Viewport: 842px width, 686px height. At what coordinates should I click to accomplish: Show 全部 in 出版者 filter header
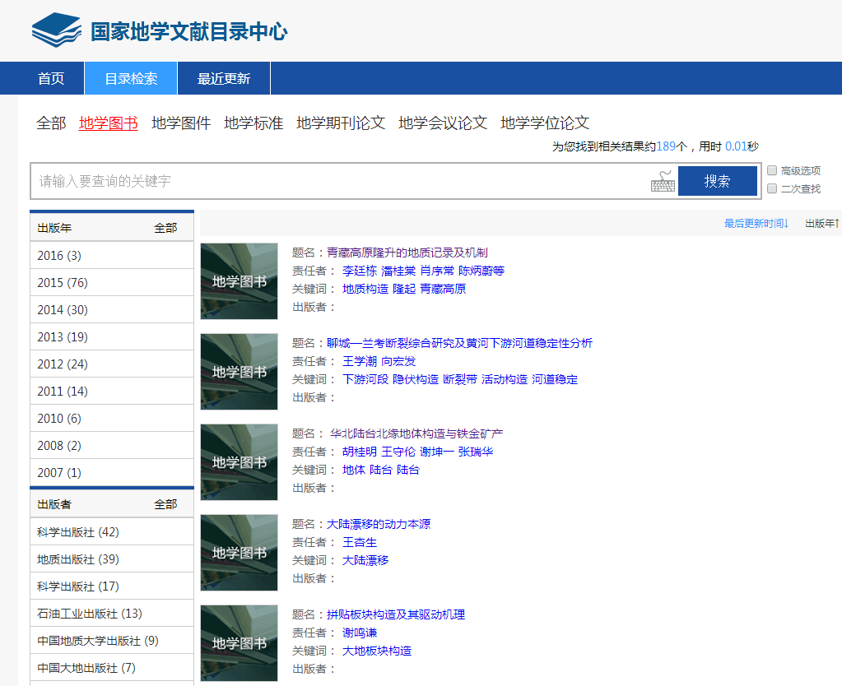point(165,504)
